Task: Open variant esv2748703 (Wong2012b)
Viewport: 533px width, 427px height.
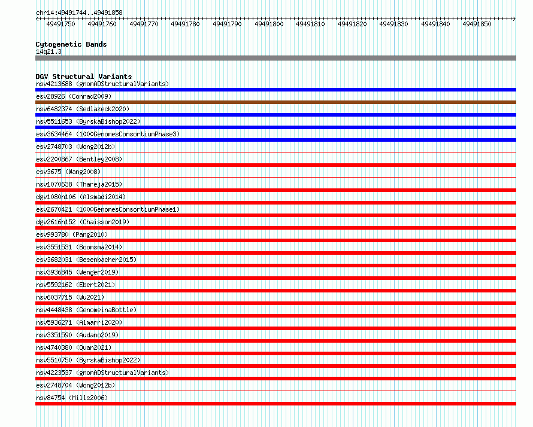Action: coord(75,147)
